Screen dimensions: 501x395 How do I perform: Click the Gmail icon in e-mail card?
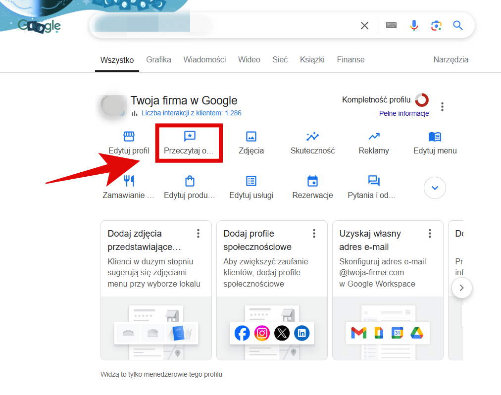(359, 333)
